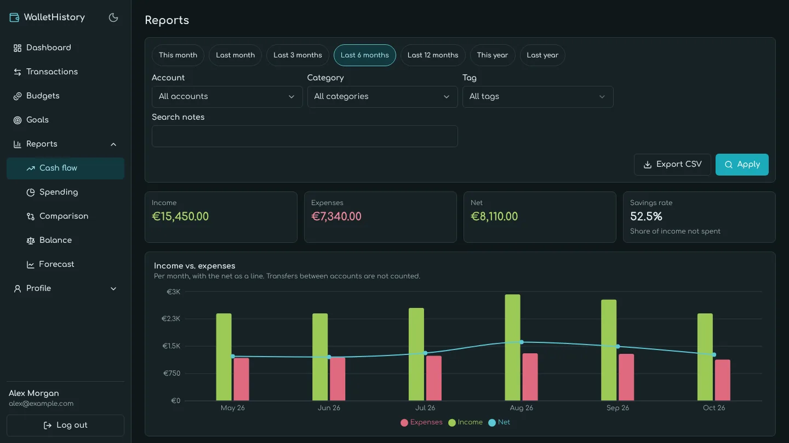Open the All categories dropdown
This screenshot has height=443, width=789.
tap(382, 97)
